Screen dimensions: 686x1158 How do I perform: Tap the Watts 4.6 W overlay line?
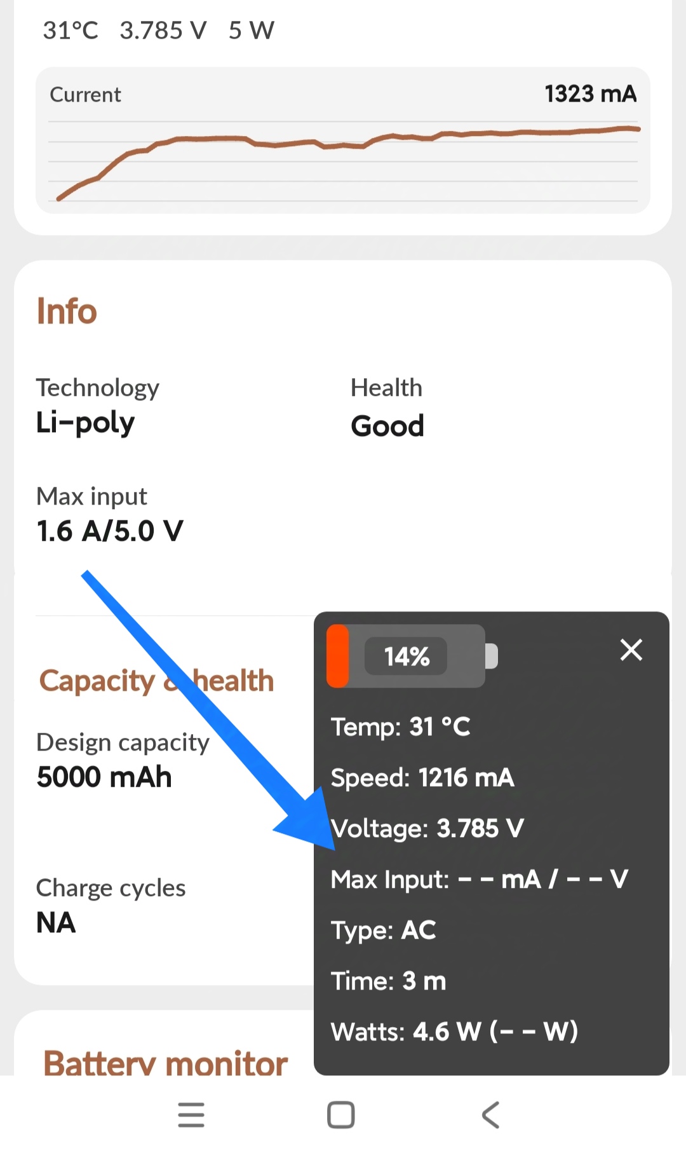(454, 1032)
